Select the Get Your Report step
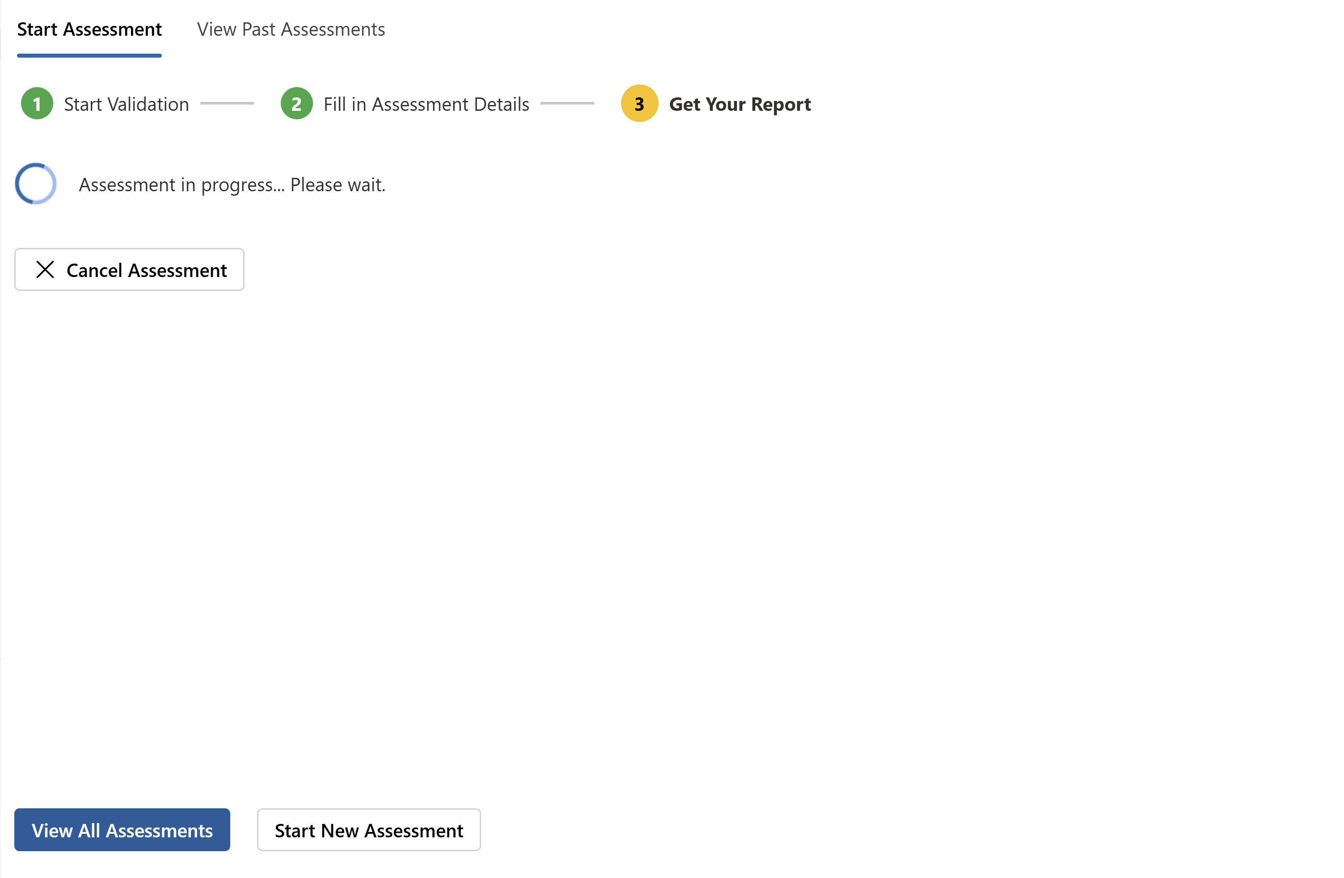Viewport: 1344px width, 878px height. pyautogui.click(x=740, y=105)
